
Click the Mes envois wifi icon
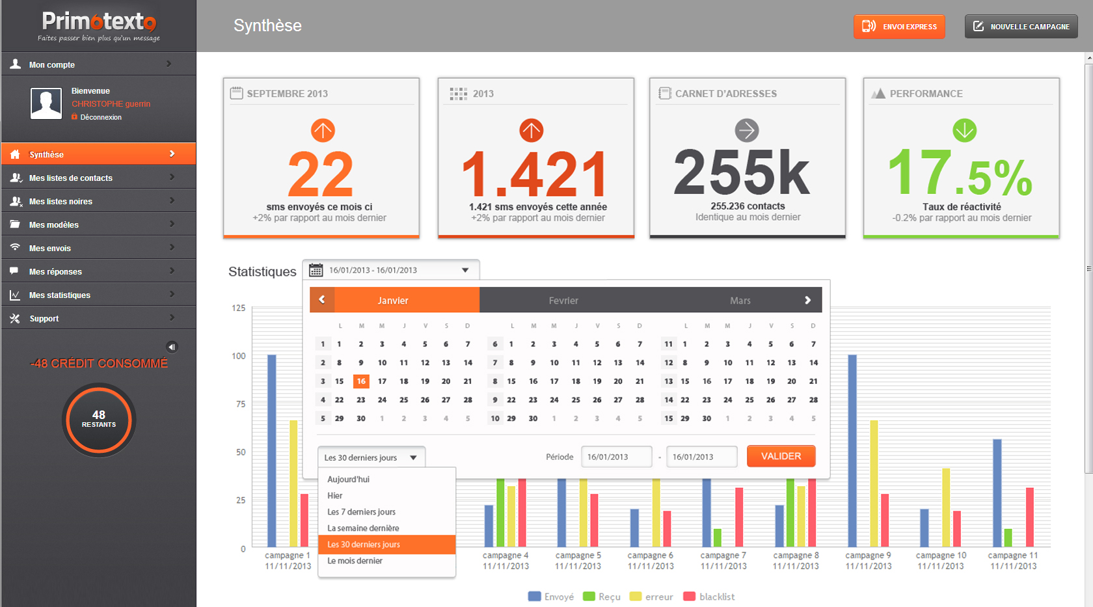click(x=15, y=247)
